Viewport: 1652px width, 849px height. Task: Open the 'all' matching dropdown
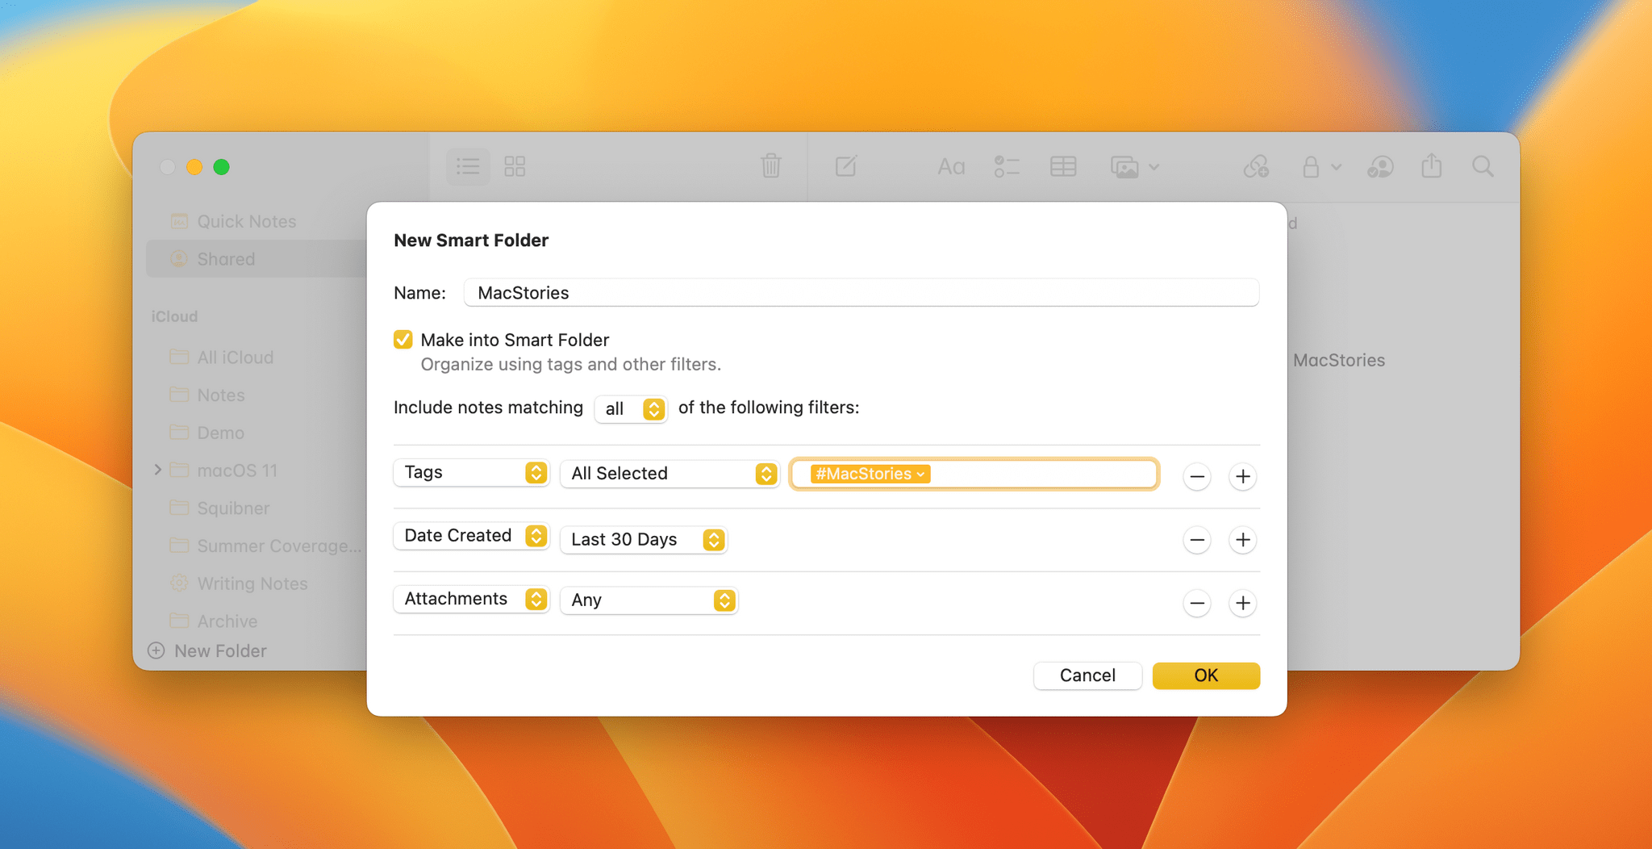(631, 409)
